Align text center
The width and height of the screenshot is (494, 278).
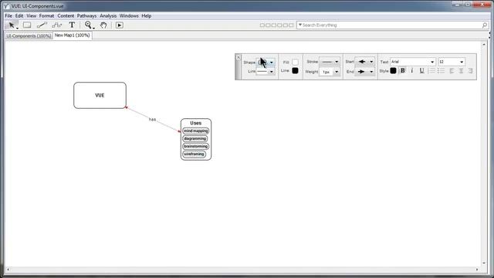tap(462, 70)
